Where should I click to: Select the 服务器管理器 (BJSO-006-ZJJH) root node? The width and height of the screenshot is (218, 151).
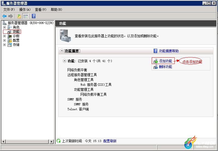coord(31,23)
